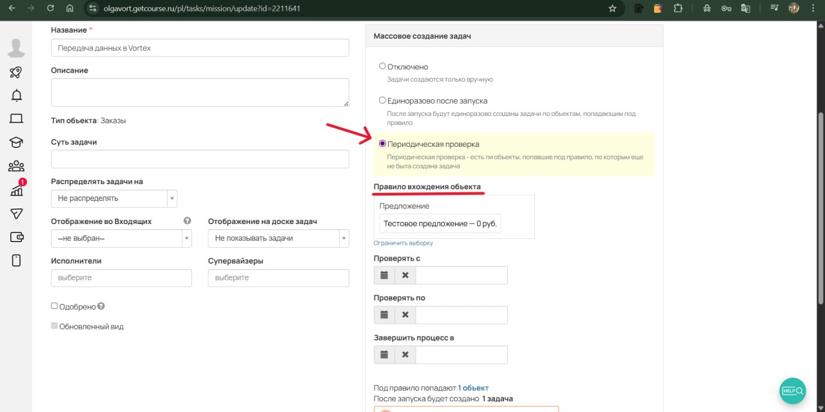This screenshot has width=825, height=412.
Task: Open "Отображение во Входящих" dropdown
Action: [x=121, y=238]
